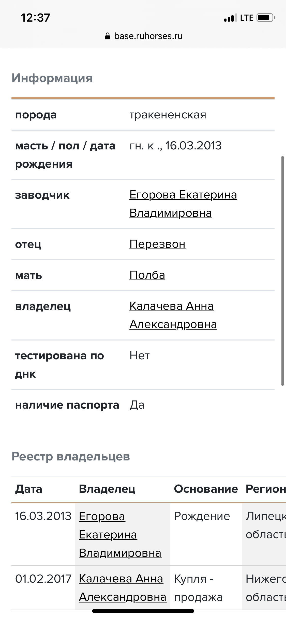Tap the lock icon beside the URL

click(x=108, y=36)
